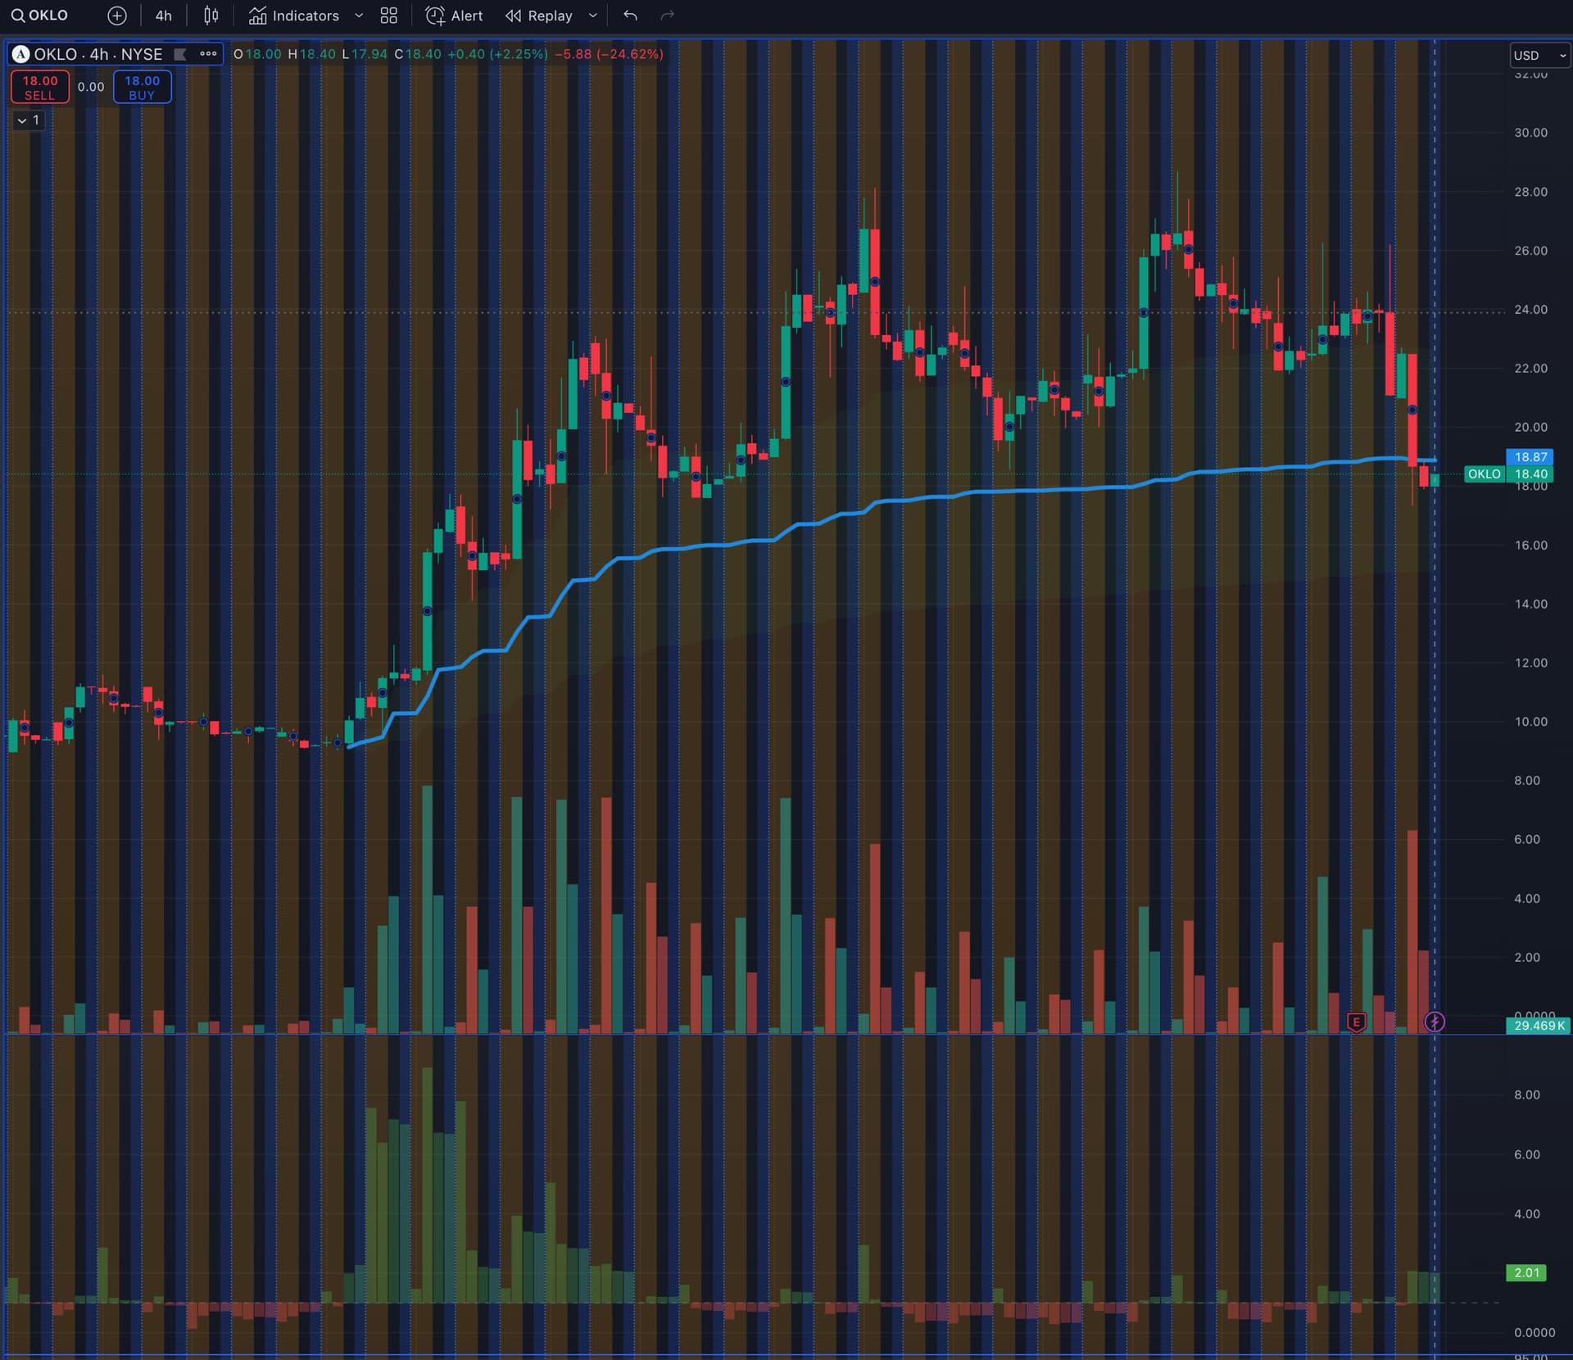Click the 29.469K volume value label
This screenshot has height=1360, width=1573.
point(1539,1026)
